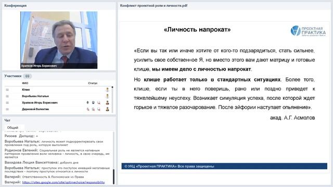
Task: Click the user role avatar for Храпков Игорь Борисович
Action: (x=108, y=103)
